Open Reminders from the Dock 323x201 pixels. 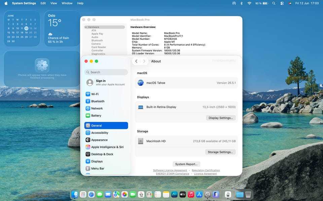[158, 194]
